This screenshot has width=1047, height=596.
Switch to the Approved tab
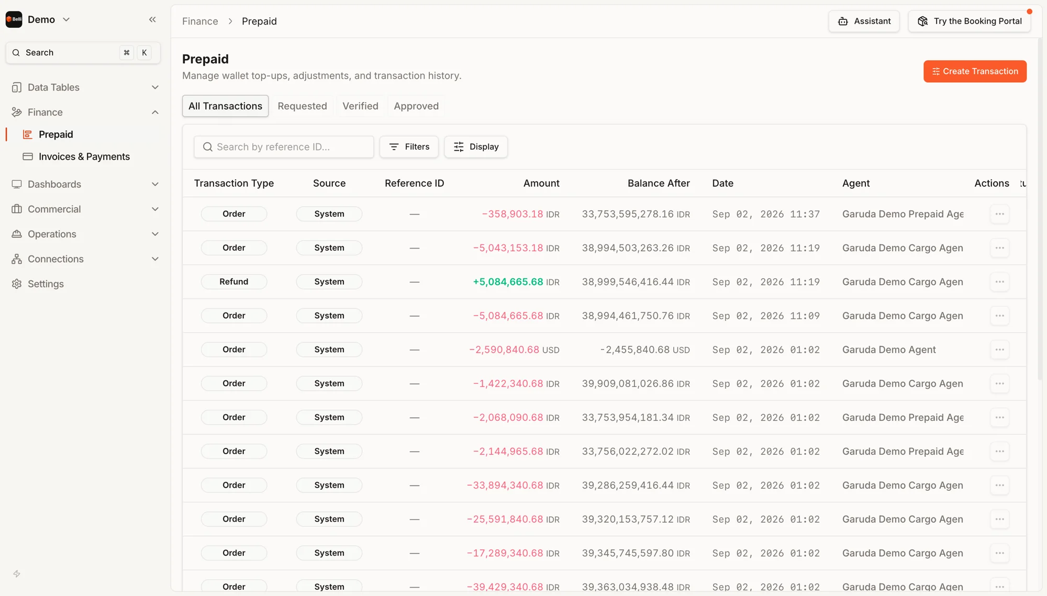pos(416,106)
